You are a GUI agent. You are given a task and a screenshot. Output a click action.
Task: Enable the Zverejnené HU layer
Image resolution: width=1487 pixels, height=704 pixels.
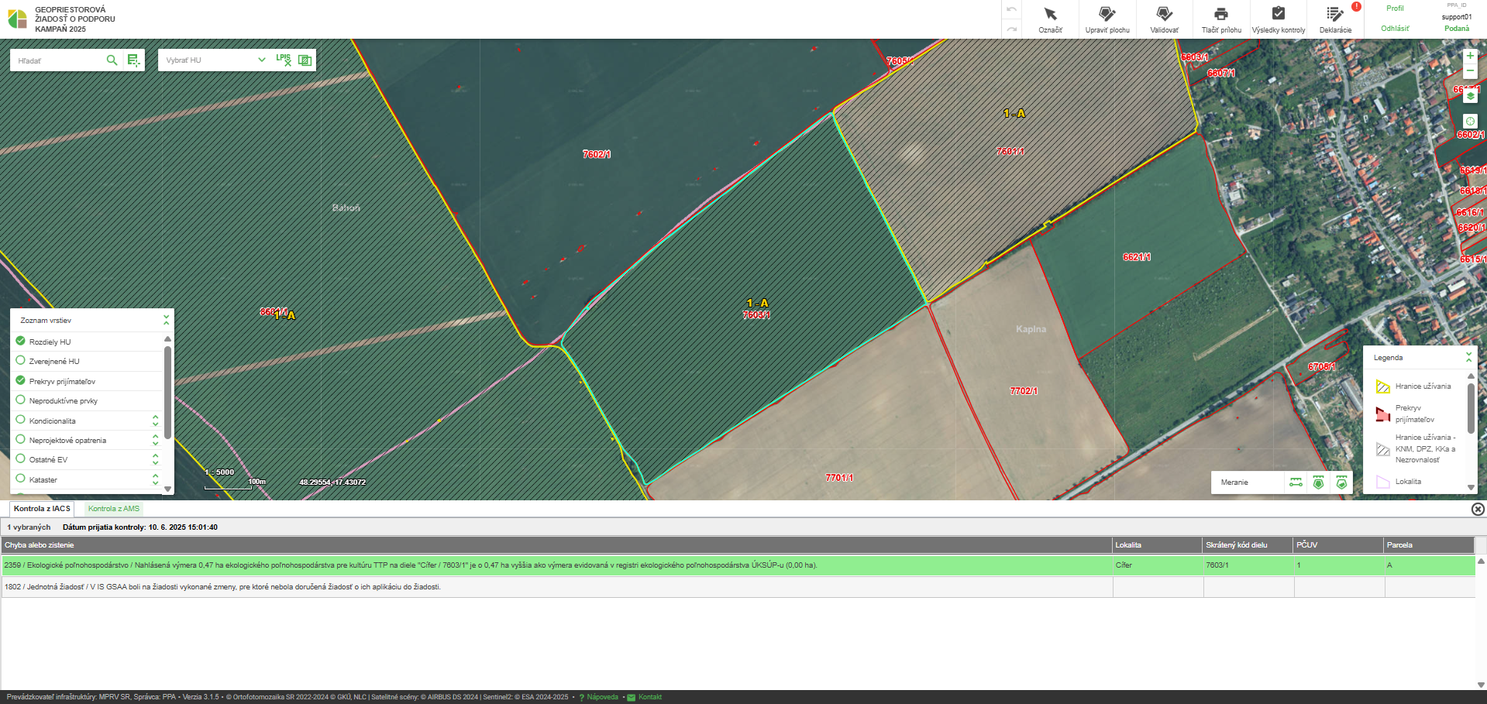tap(21, 360)
